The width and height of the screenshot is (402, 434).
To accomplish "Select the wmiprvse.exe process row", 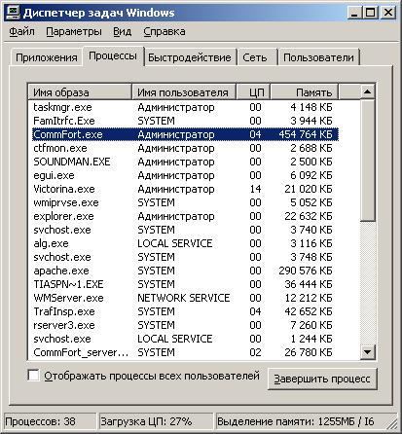I will click(185, 202).
